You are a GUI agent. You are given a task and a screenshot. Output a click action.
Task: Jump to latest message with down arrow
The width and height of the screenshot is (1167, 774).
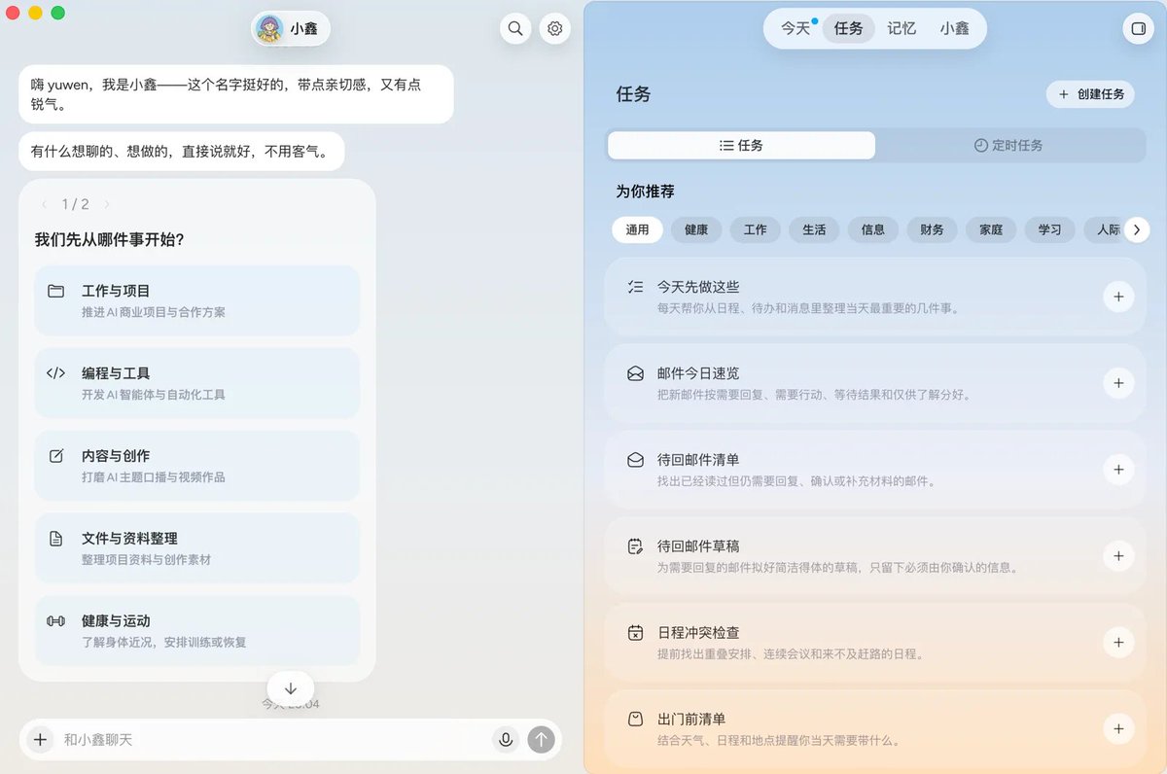pyautogui.click(x=291, y=687)
